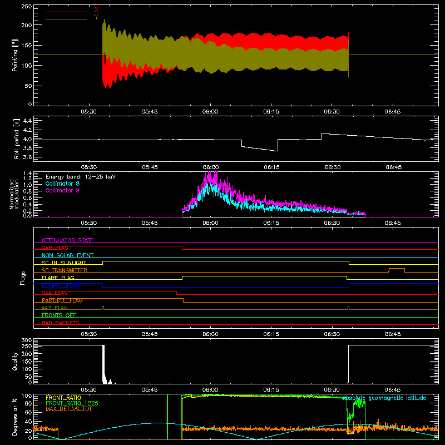Click the 06:45 tick under Flags plot
This screenshot has height=445, width=445.
(x=393, y=334)
